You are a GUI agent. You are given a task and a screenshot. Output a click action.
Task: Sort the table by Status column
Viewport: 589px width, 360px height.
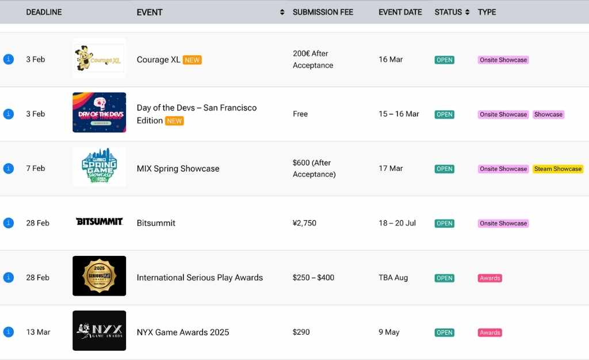pyautogui.click(x=467, y=12)
